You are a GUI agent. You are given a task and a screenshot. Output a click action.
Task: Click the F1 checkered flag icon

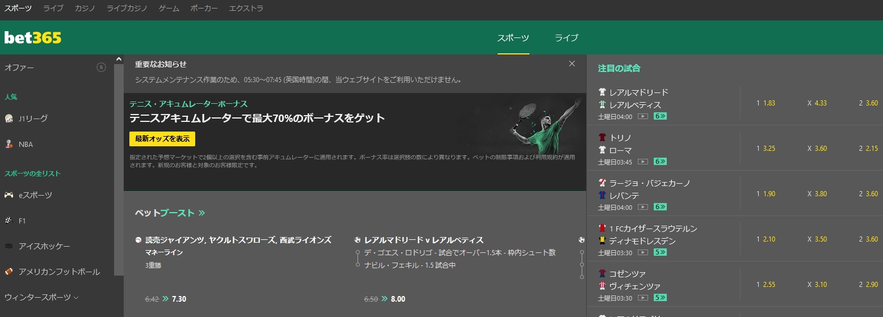pos(9,221)
